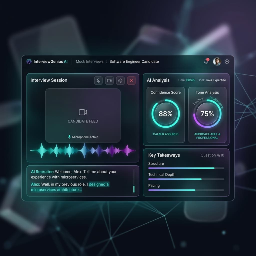
Task: Click the audio waveform visualizer
Action: coord(83,150)
